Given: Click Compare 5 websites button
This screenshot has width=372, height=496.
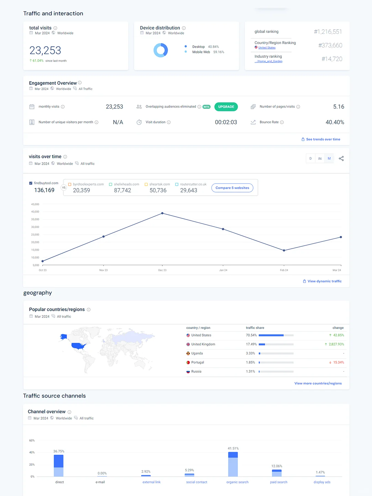Looking at the screenshot, I should point(232,188).
